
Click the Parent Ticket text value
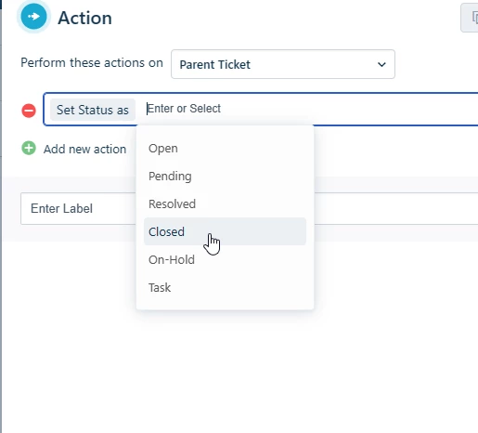pyautogui.click(x=215, y=64)
